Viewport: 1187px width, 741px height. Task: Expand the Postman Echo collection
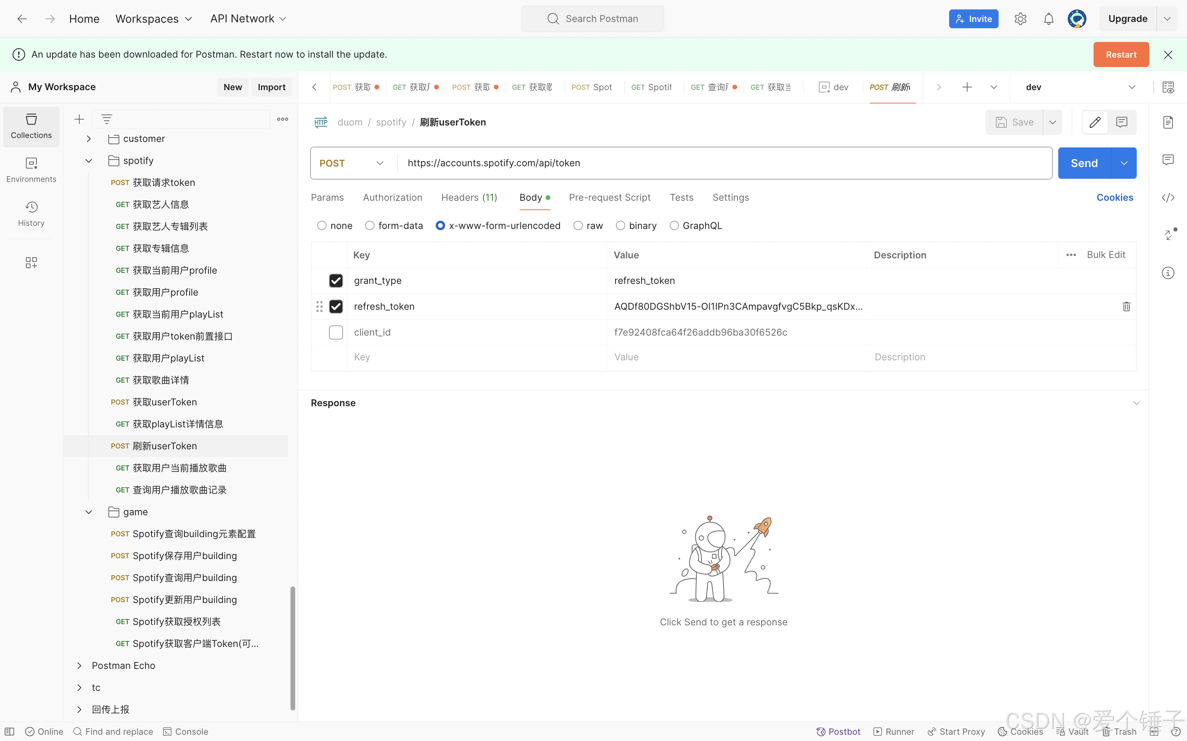[x=79, y=666]
